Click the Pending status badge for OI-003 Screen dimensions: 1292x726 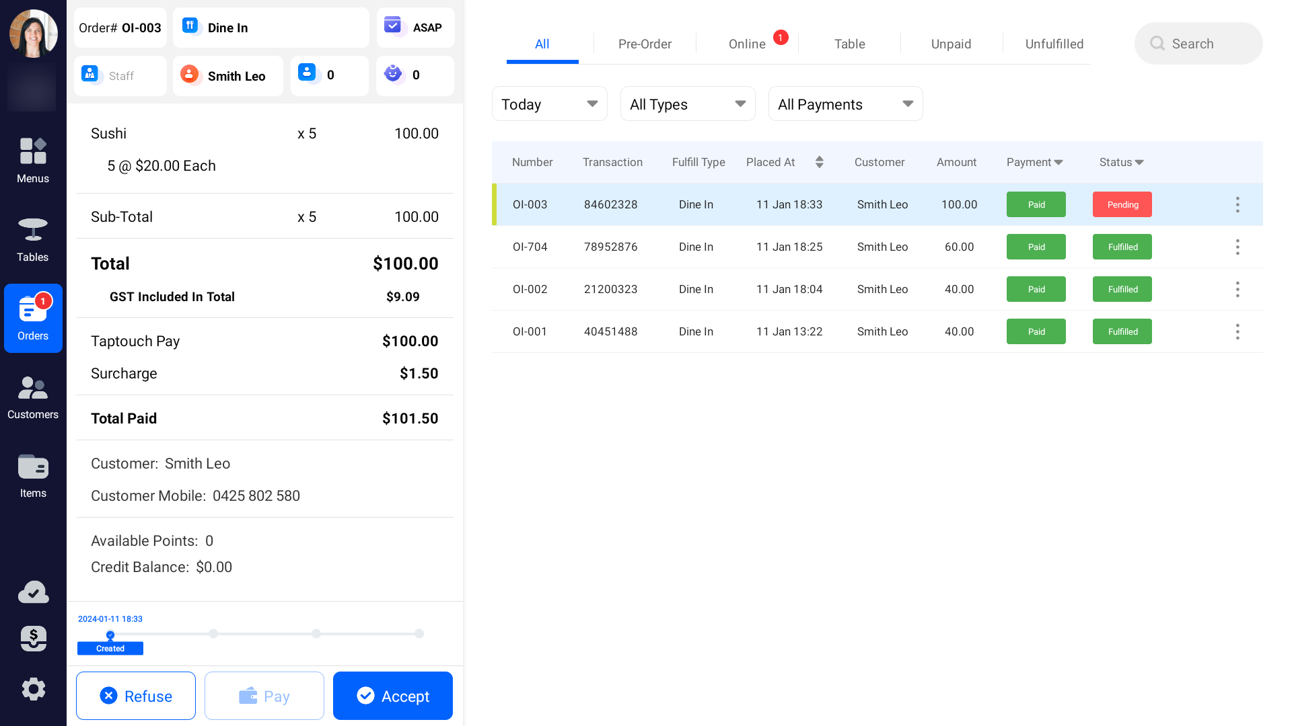1122,204
